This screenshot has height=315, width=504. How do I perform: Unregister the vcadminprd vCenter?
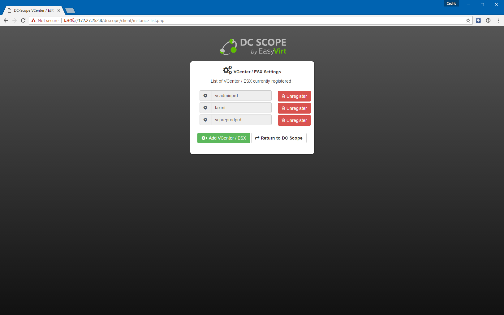coord(294,96)
